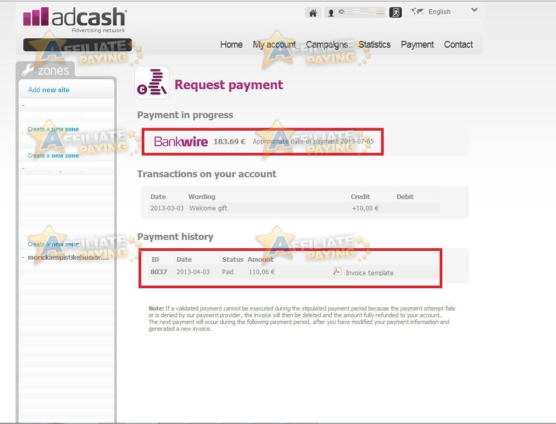Click the home icon in top bar
Image resolution: width=556 pixels, height=424 pixels.
point(313,13)
